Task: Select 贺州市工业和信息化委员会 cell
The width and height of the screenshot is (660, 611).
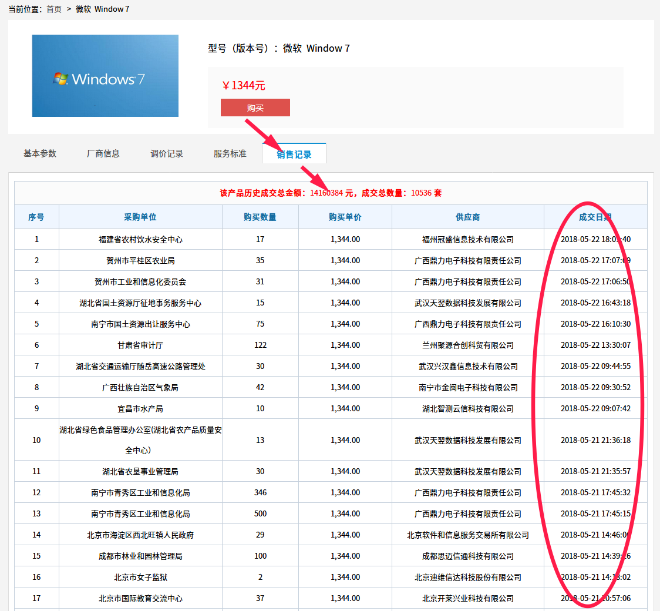Action: tap(140, 282)
